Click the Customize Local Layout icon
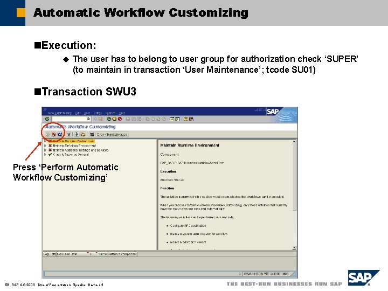Image resolution: width=388 pixels, height=291 pixels. 191,119
